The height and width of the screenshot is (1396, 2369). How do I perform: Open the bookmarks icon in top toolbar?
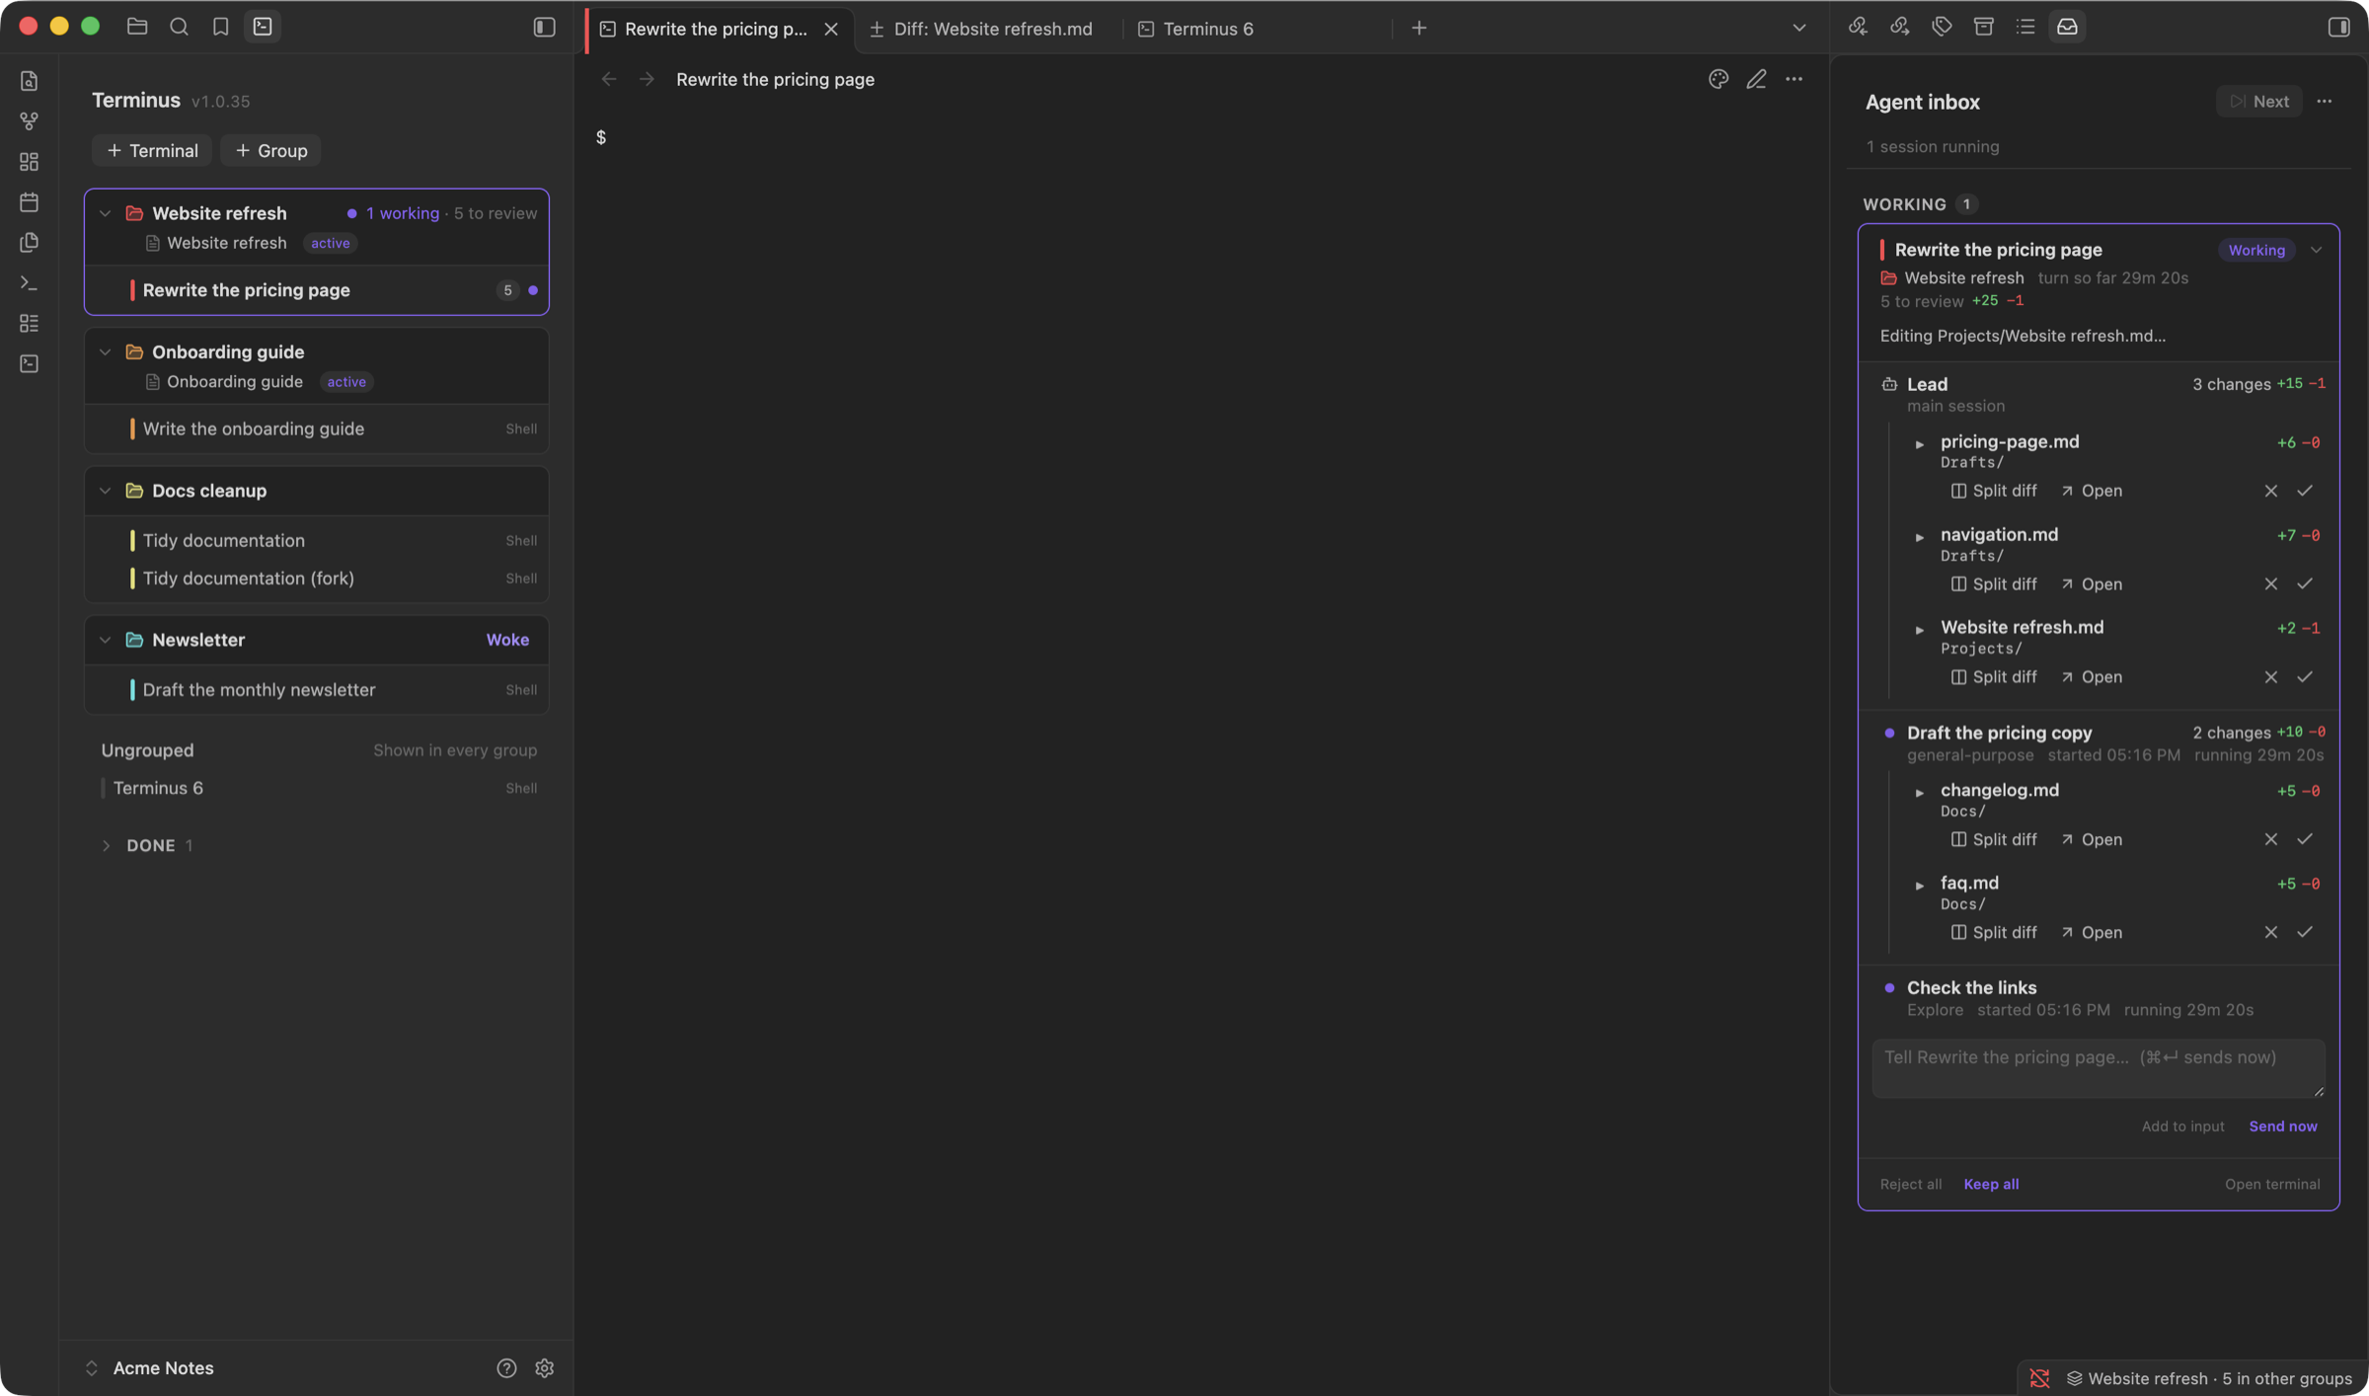[x=220, y=27]
